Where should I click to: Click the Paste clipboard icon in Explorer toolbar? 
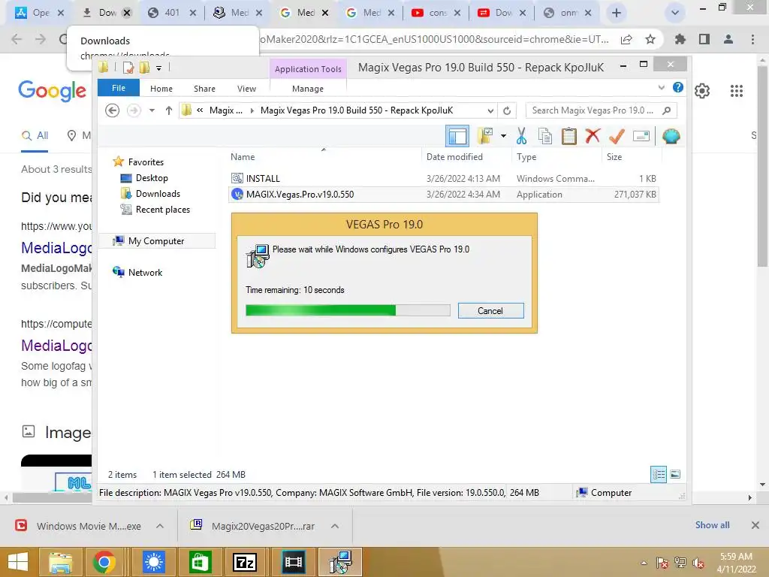coord(569,137)
